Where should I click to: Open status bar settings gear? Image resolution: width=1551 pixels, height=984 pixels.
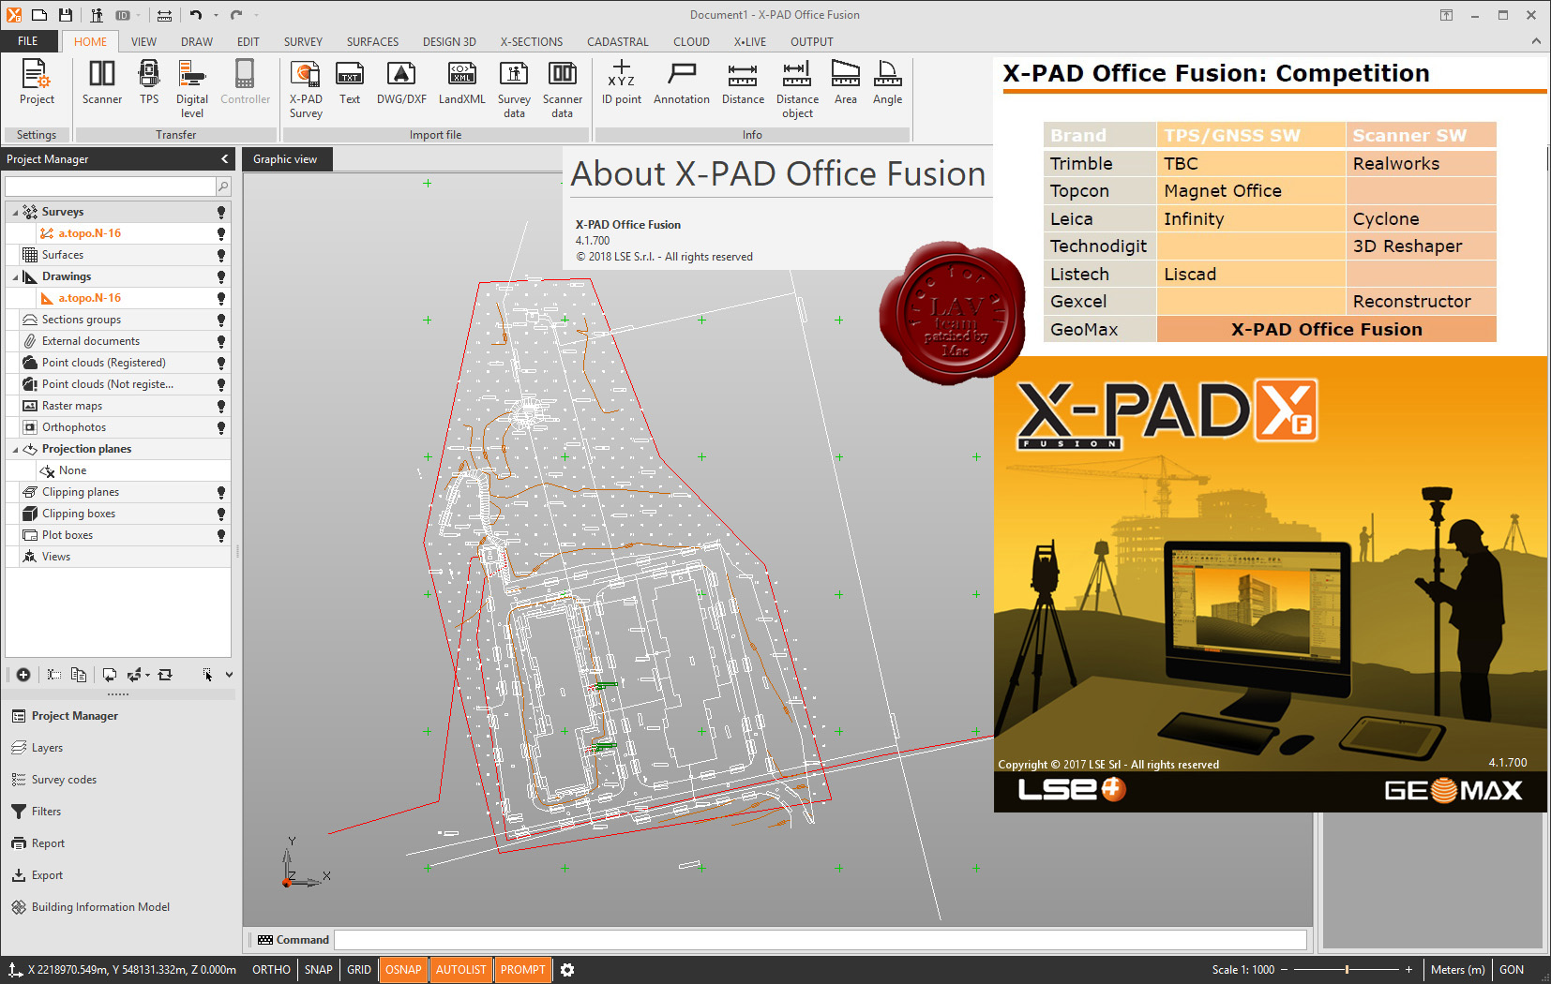click(x=567, y=970)
